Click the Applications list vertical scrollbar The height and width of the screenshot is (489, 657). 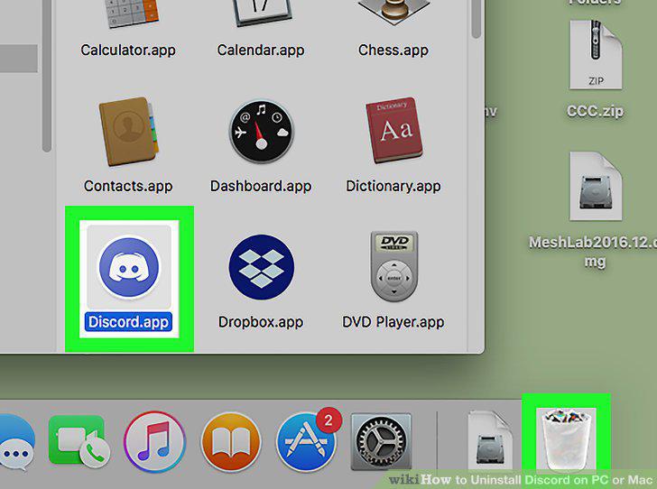pos(477,19)
